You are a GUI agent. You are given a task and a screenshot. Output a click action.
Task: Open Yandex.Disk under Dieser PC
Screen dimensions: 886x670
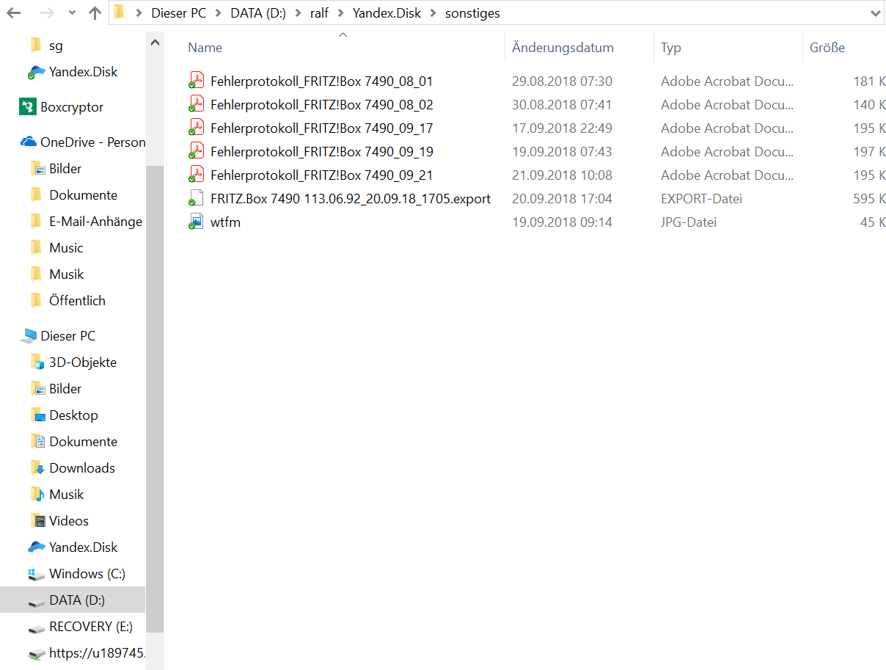point(83,547)
